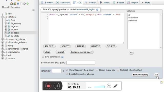Click the Home icon in the phpMyAdmin sidebar
Image resolution: width=164 pixels, height=92 pixels.
(12, 4)
